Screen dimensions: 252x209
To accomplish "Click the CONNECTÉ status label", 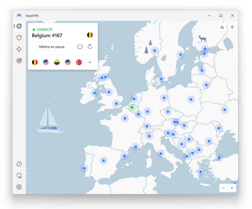I will tap(44, 30).
